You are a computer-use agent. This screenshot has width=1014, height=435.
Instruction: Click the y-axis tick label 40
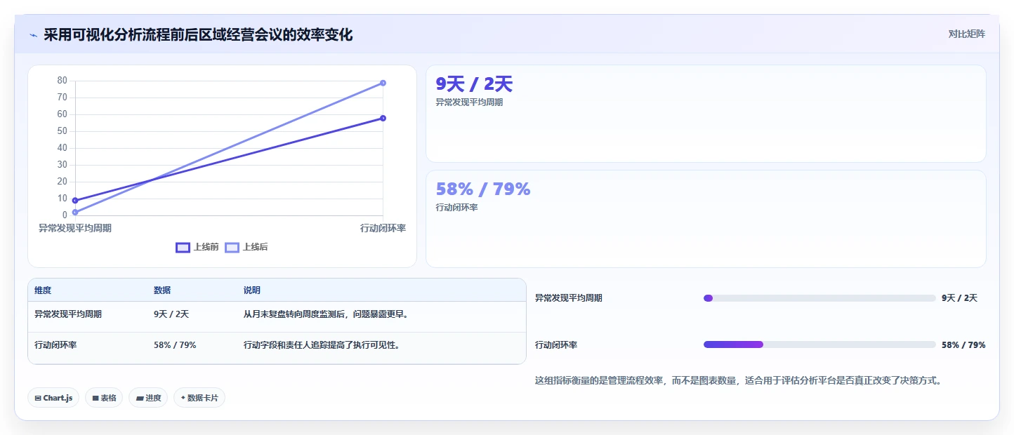pos(62,148)
